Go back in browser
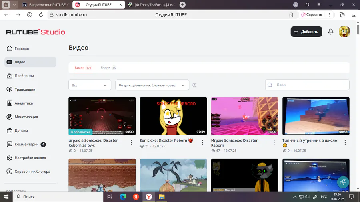The width and height of the screenshot is (360, 202). click(x=6, y=15)
